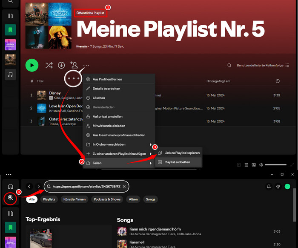Open the Benutzerdefinierte Reihenfolge sort dropdown
The height and width of the screenshot is (248, 298).
[x=263, y=65]
